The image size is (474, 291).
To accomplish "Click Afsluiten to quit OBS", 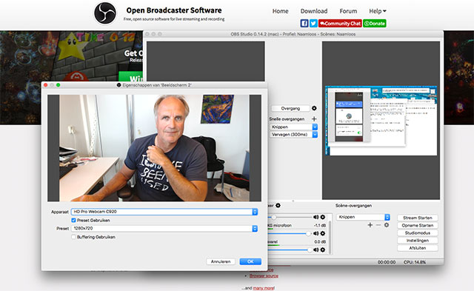I will pos(418,248).
